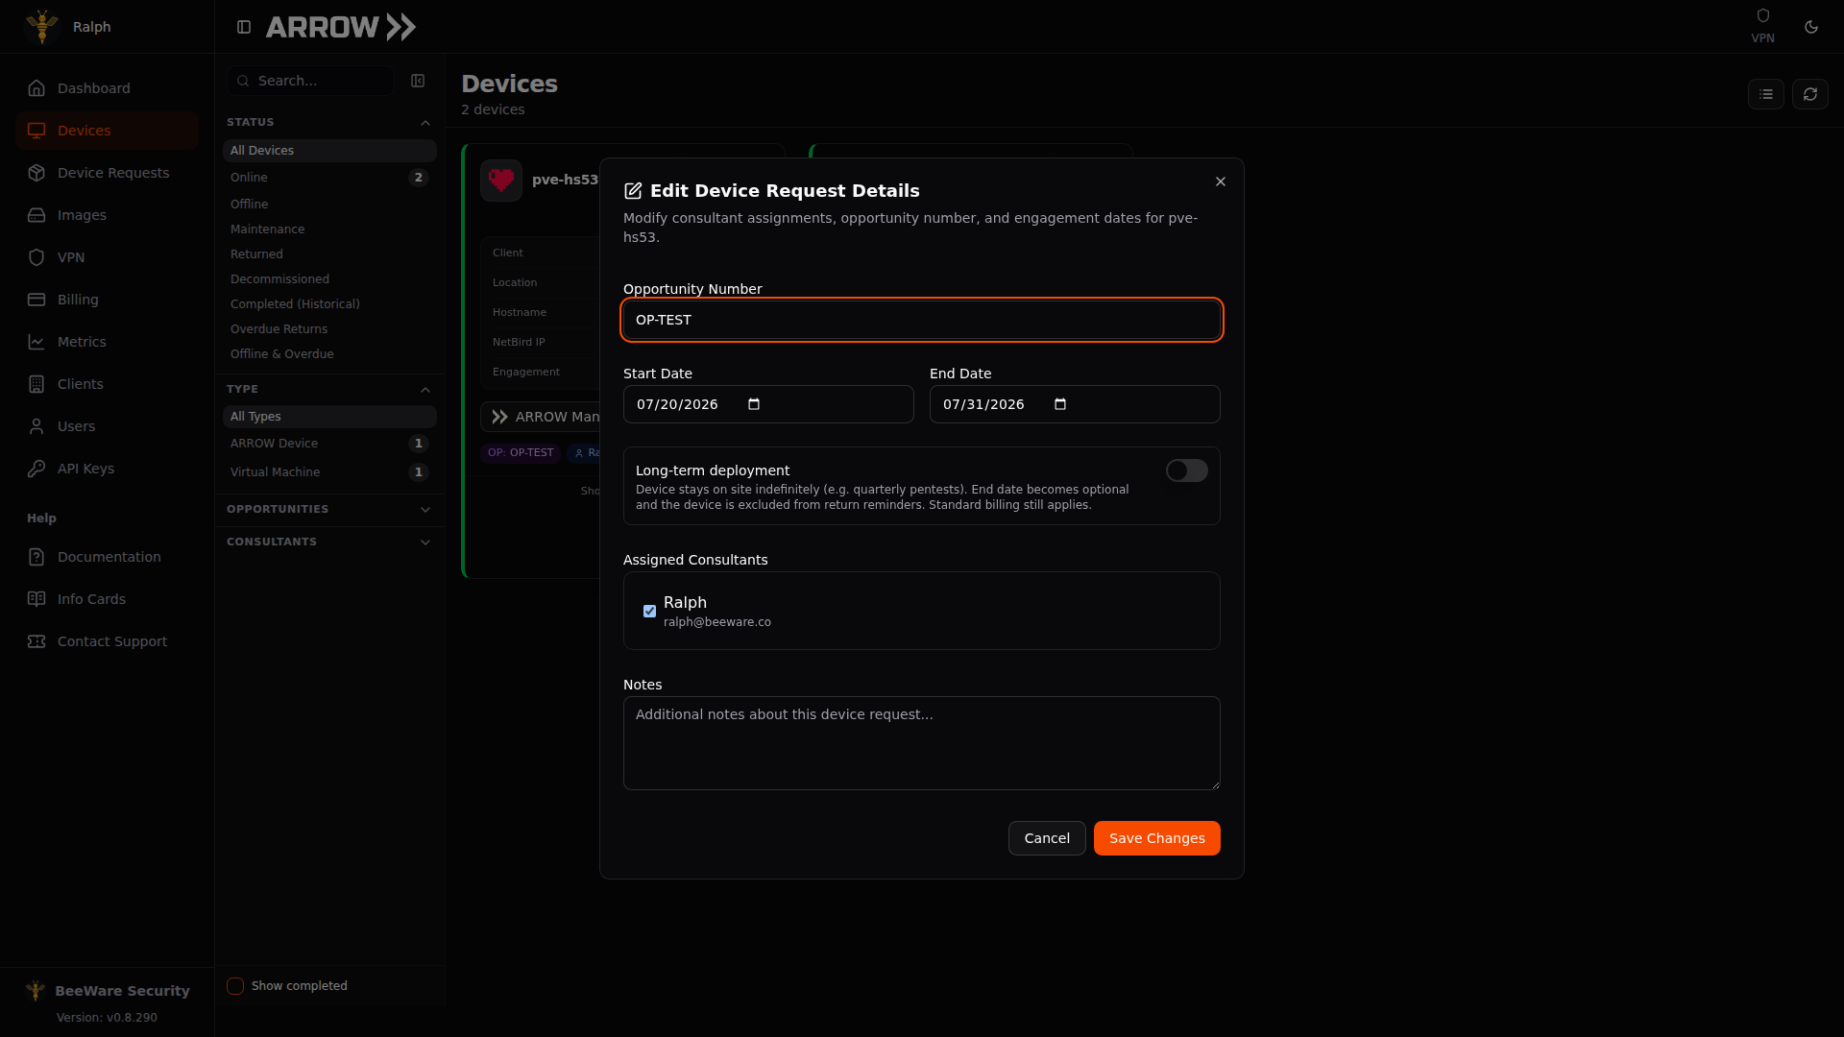This screenshot has width=1844, height=1037.
Task: Select the All Devices filter
Action: click(x=329, y=151)
